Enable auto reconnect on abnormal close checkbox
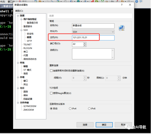This screenshot has height=134, width=151. point(51,71)
